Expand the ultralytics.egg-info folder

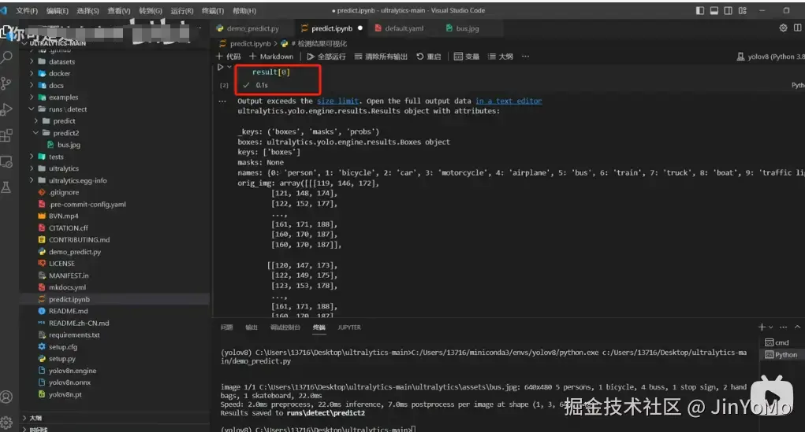pos(32,180)
